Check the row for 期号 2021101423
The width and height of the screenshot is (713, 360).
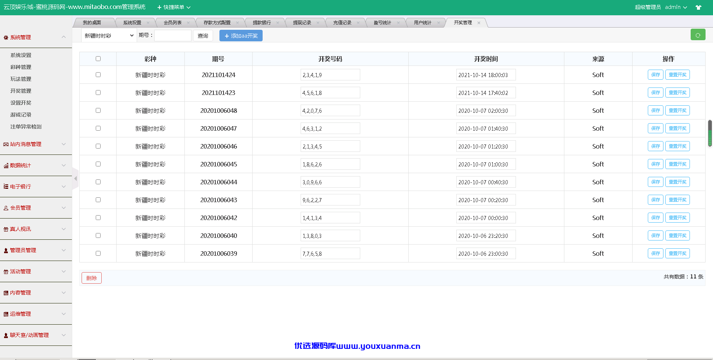(x=98, y=92)
